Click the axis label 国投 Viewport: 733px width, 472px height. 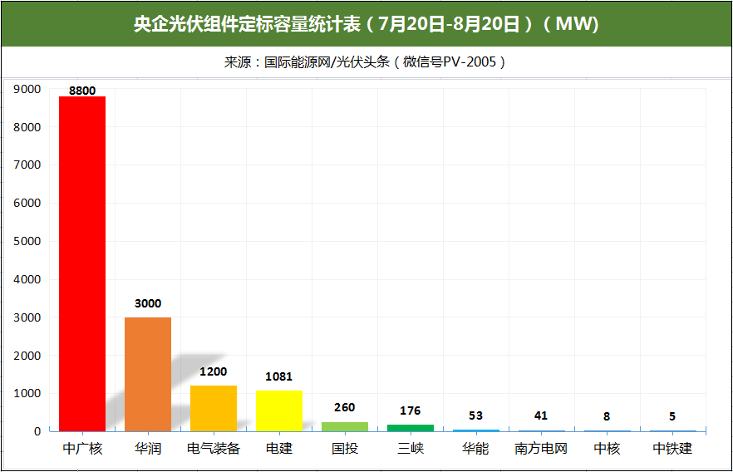[345, 449]
